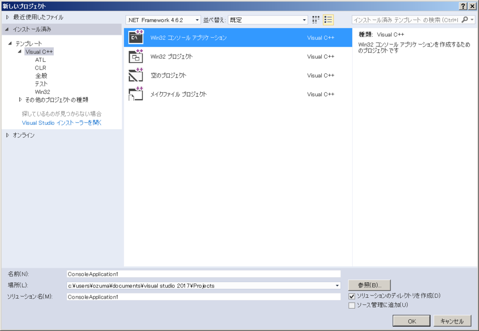This screenshot has height=331, width=479.
Task: Select Win32 プロジェクト row text
Action: [171, 57]
